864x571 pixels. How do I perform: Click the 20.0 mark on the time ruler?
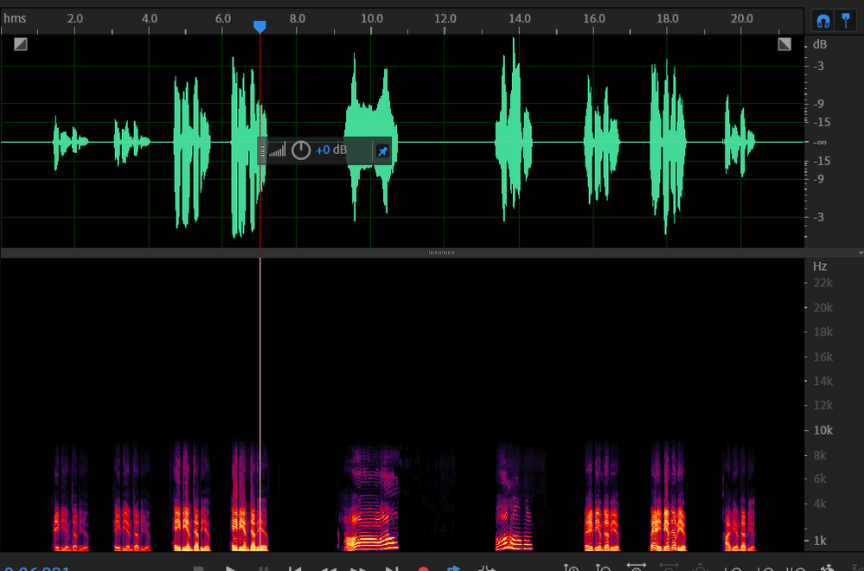pyautogui.click(x=742, y=18)
